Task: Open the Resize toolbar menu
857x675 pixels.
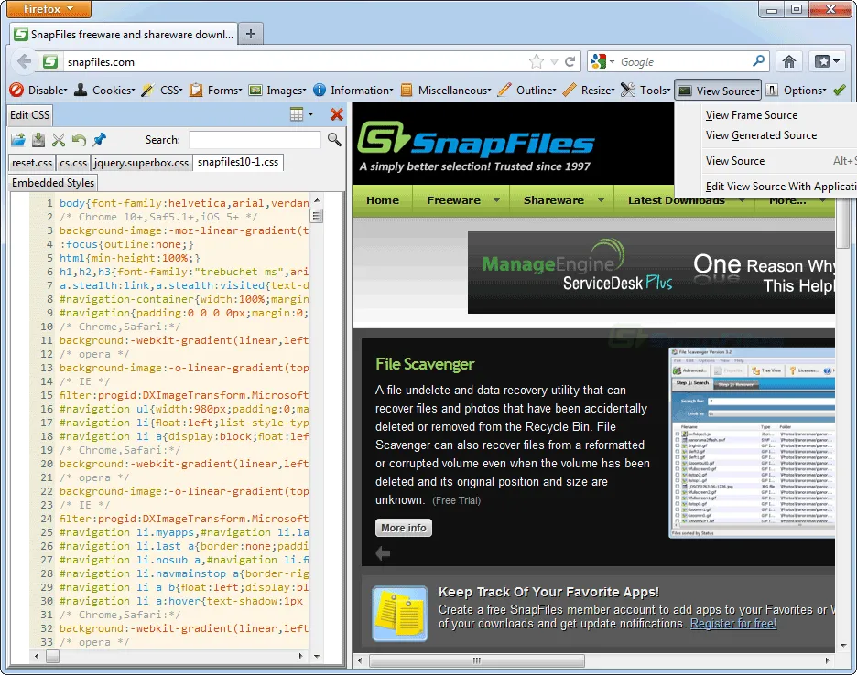Action: (x=589, y=91)
